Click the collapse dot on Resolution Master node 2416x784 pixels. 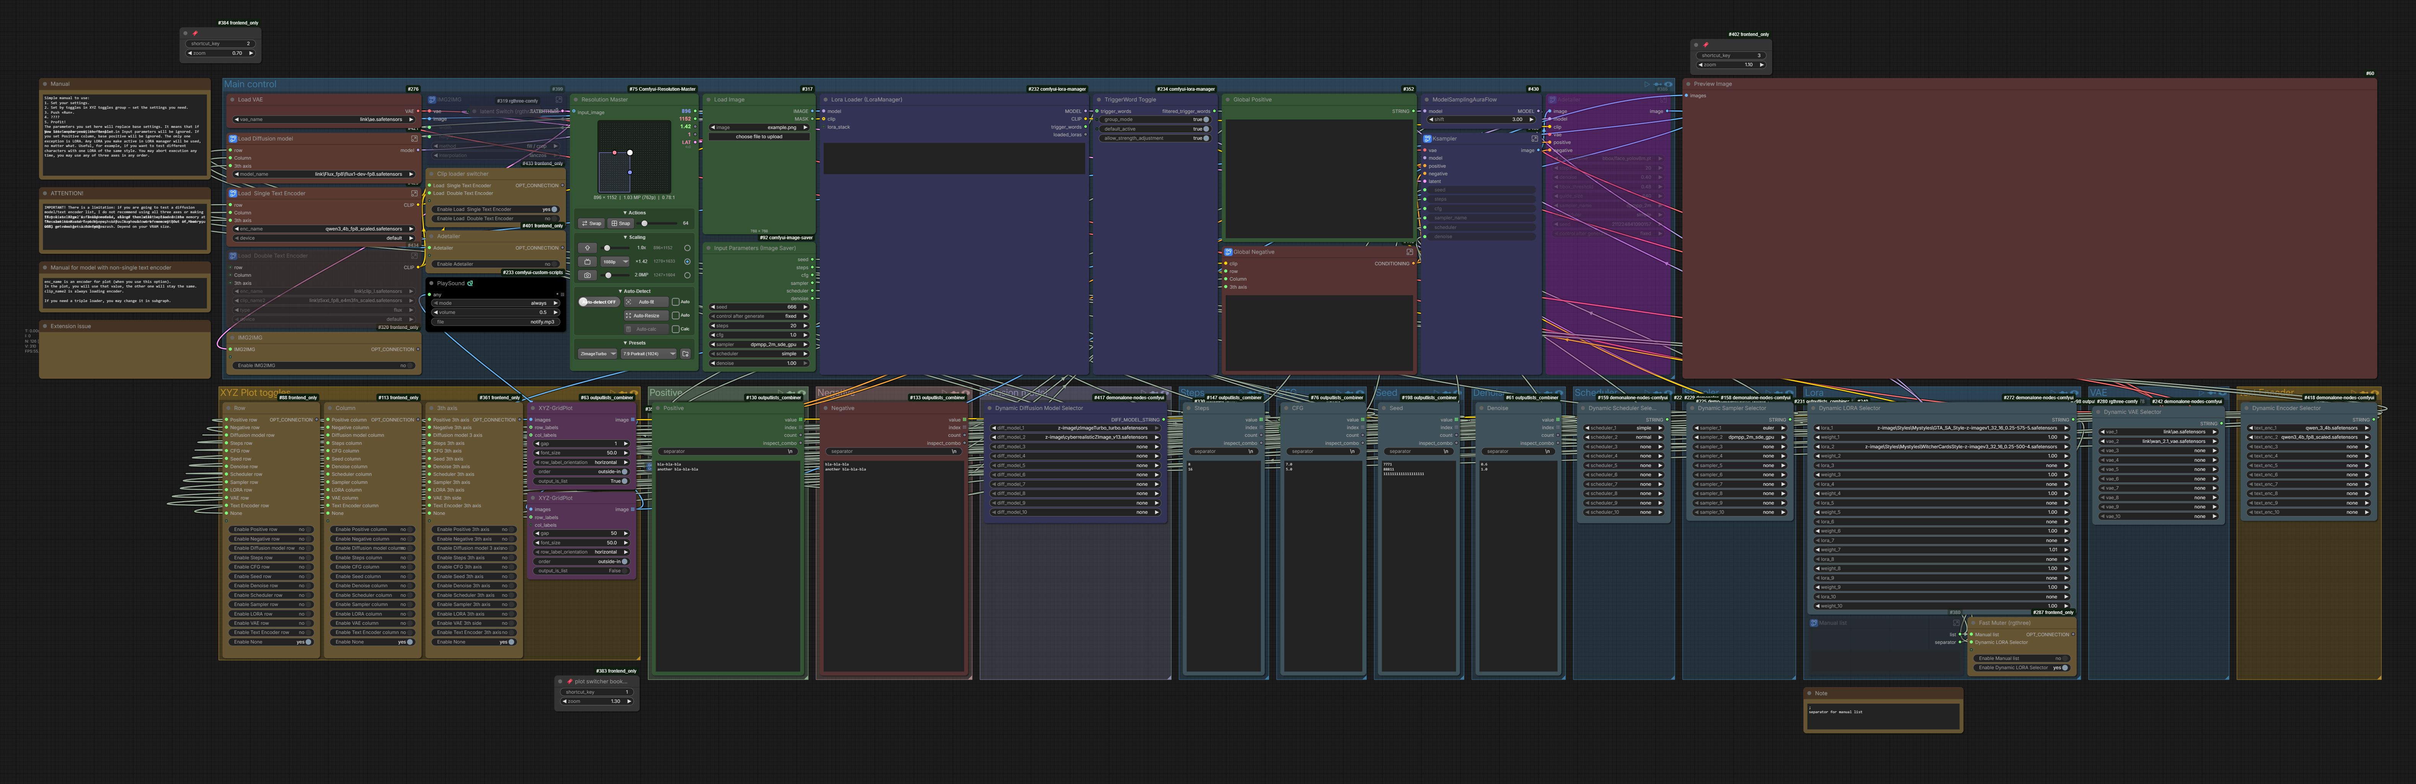click(x=576, y=100)
